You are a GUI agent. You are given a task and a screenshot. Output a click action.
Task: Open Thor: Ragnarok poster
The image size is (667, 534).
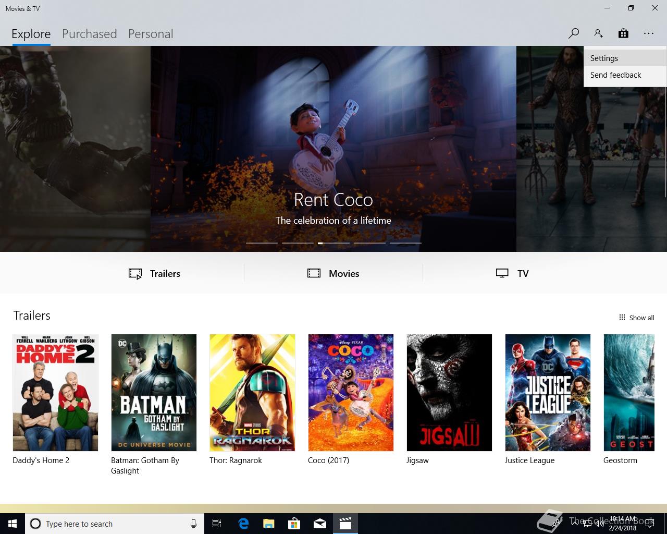click(252, 393)
